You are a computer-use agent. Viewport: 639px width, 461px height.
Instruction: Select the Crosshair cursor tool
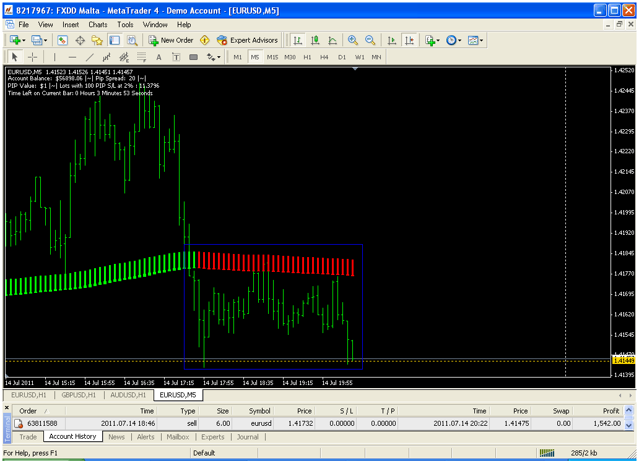pos(33,57)
